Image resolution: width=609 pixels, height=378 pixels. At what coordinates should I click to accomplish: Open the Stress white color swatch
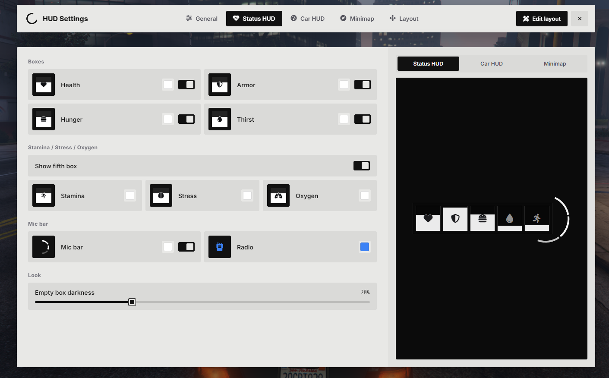247,195
